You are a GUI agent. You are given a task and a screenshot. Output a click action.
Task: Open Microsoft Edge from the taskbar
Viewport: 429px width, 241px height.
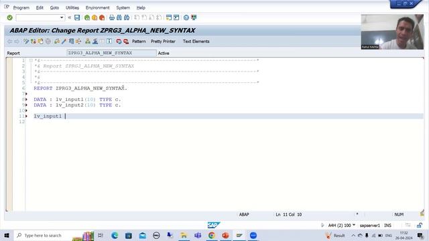coord(115,235)
